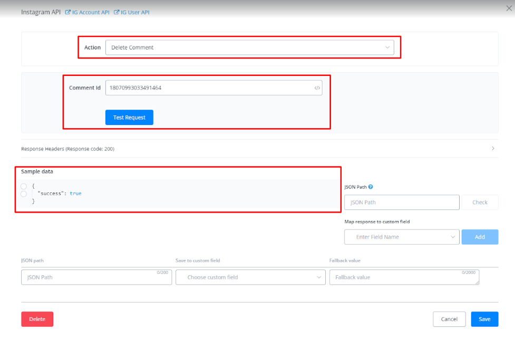The width and height of the screenshot is (515, 338).
Task: Save the Instagram API action
Action: [x=484, y=319]
